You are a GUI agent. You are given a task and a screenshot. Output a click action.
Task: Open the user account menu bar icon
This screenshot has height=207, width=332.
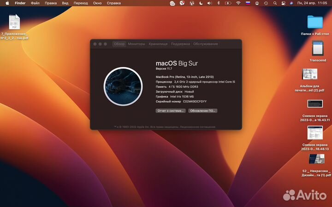[257, 3]
